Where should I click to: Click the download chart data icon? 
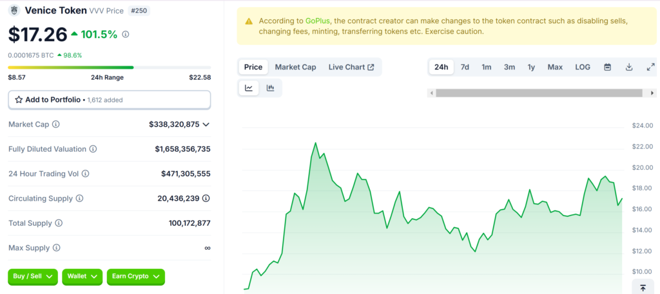click(x=629, y=67)
